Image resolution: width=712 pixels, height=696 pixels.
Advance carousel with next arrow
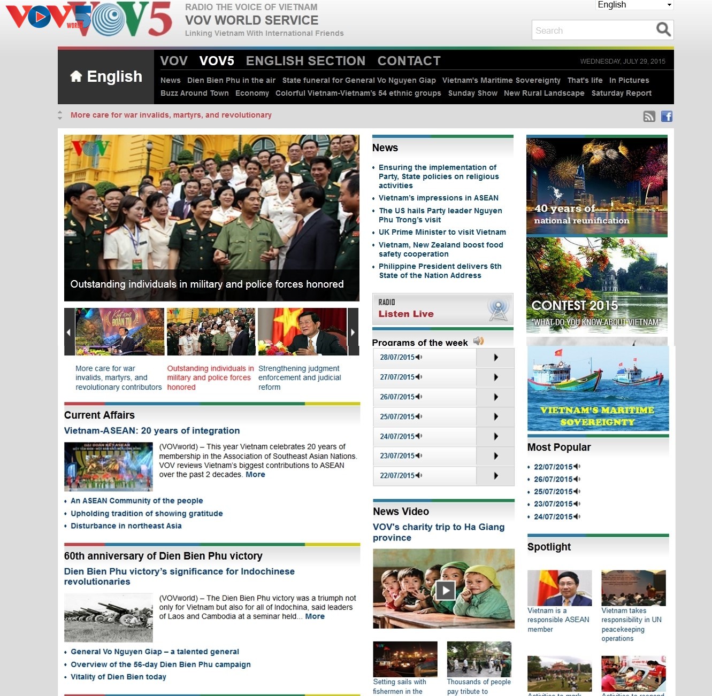pyautogui.click(x=353, y=332)
